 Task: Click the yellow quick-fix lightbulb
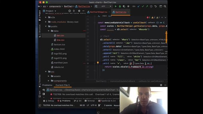(98, 63)
